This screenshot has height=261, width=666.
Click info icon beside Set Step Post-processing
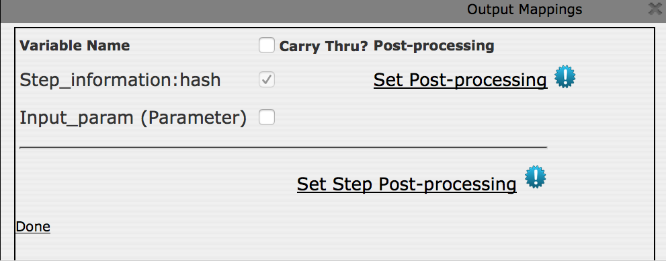coord(535,177)
